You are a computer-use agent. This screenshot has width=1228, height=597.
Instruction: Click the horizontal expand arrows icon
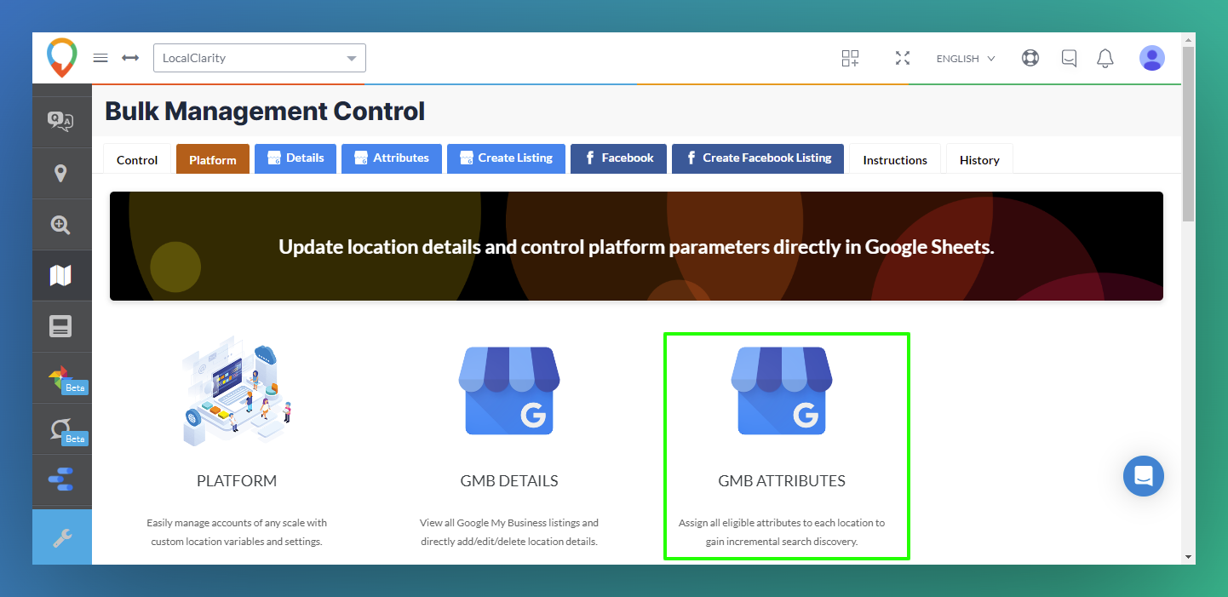pyautogui.click(x=130, y=58)
